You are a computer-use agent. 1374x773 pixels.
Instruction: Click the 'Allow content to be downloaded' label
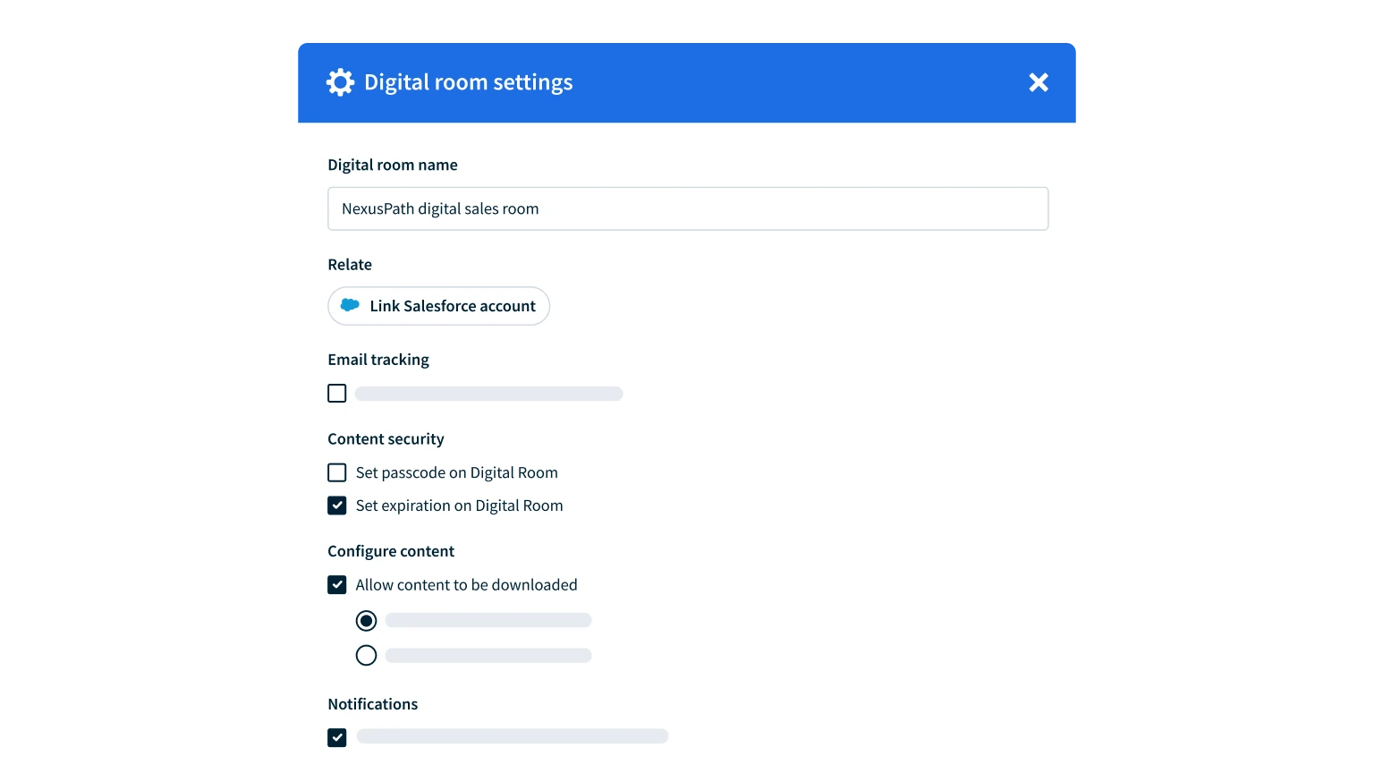[466, 585]
